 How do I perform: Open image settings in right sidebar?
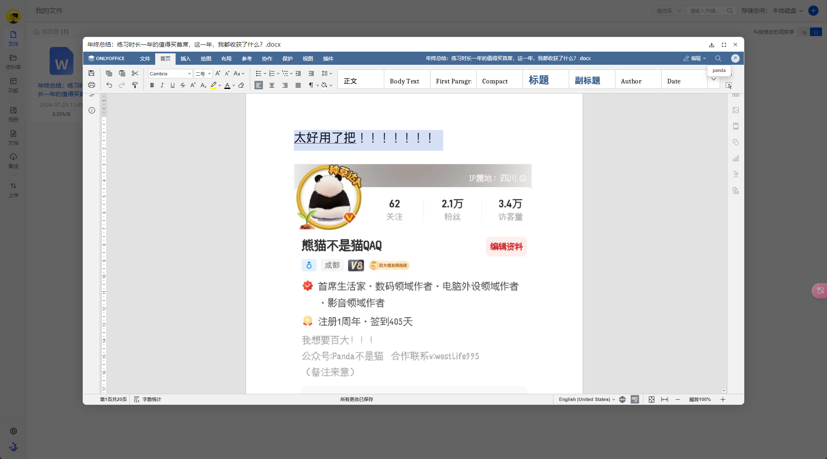click(x=736, y=110)
